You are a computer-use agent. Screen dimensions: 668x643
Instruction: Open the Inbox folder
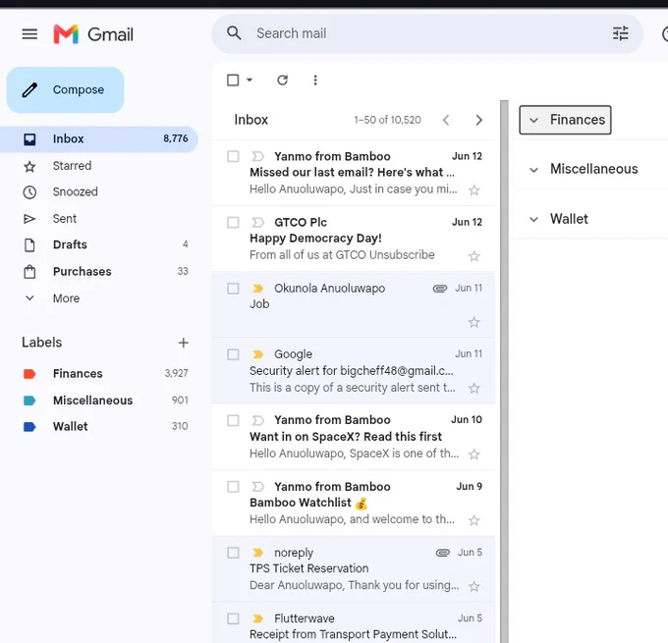coord(99,138)
